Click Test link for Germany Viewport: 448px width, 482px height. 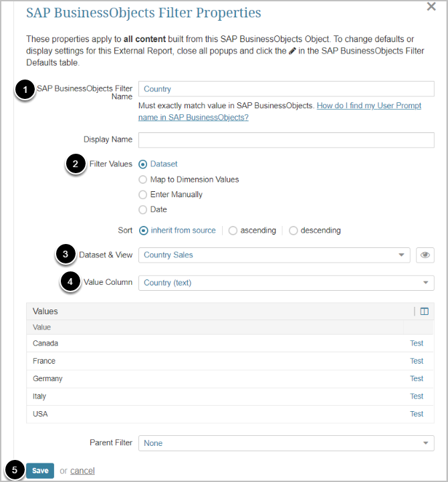(x=417, y=378)
